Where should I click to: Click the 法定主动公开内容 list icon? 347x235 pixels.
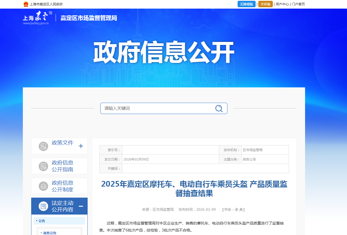[43, 206]
